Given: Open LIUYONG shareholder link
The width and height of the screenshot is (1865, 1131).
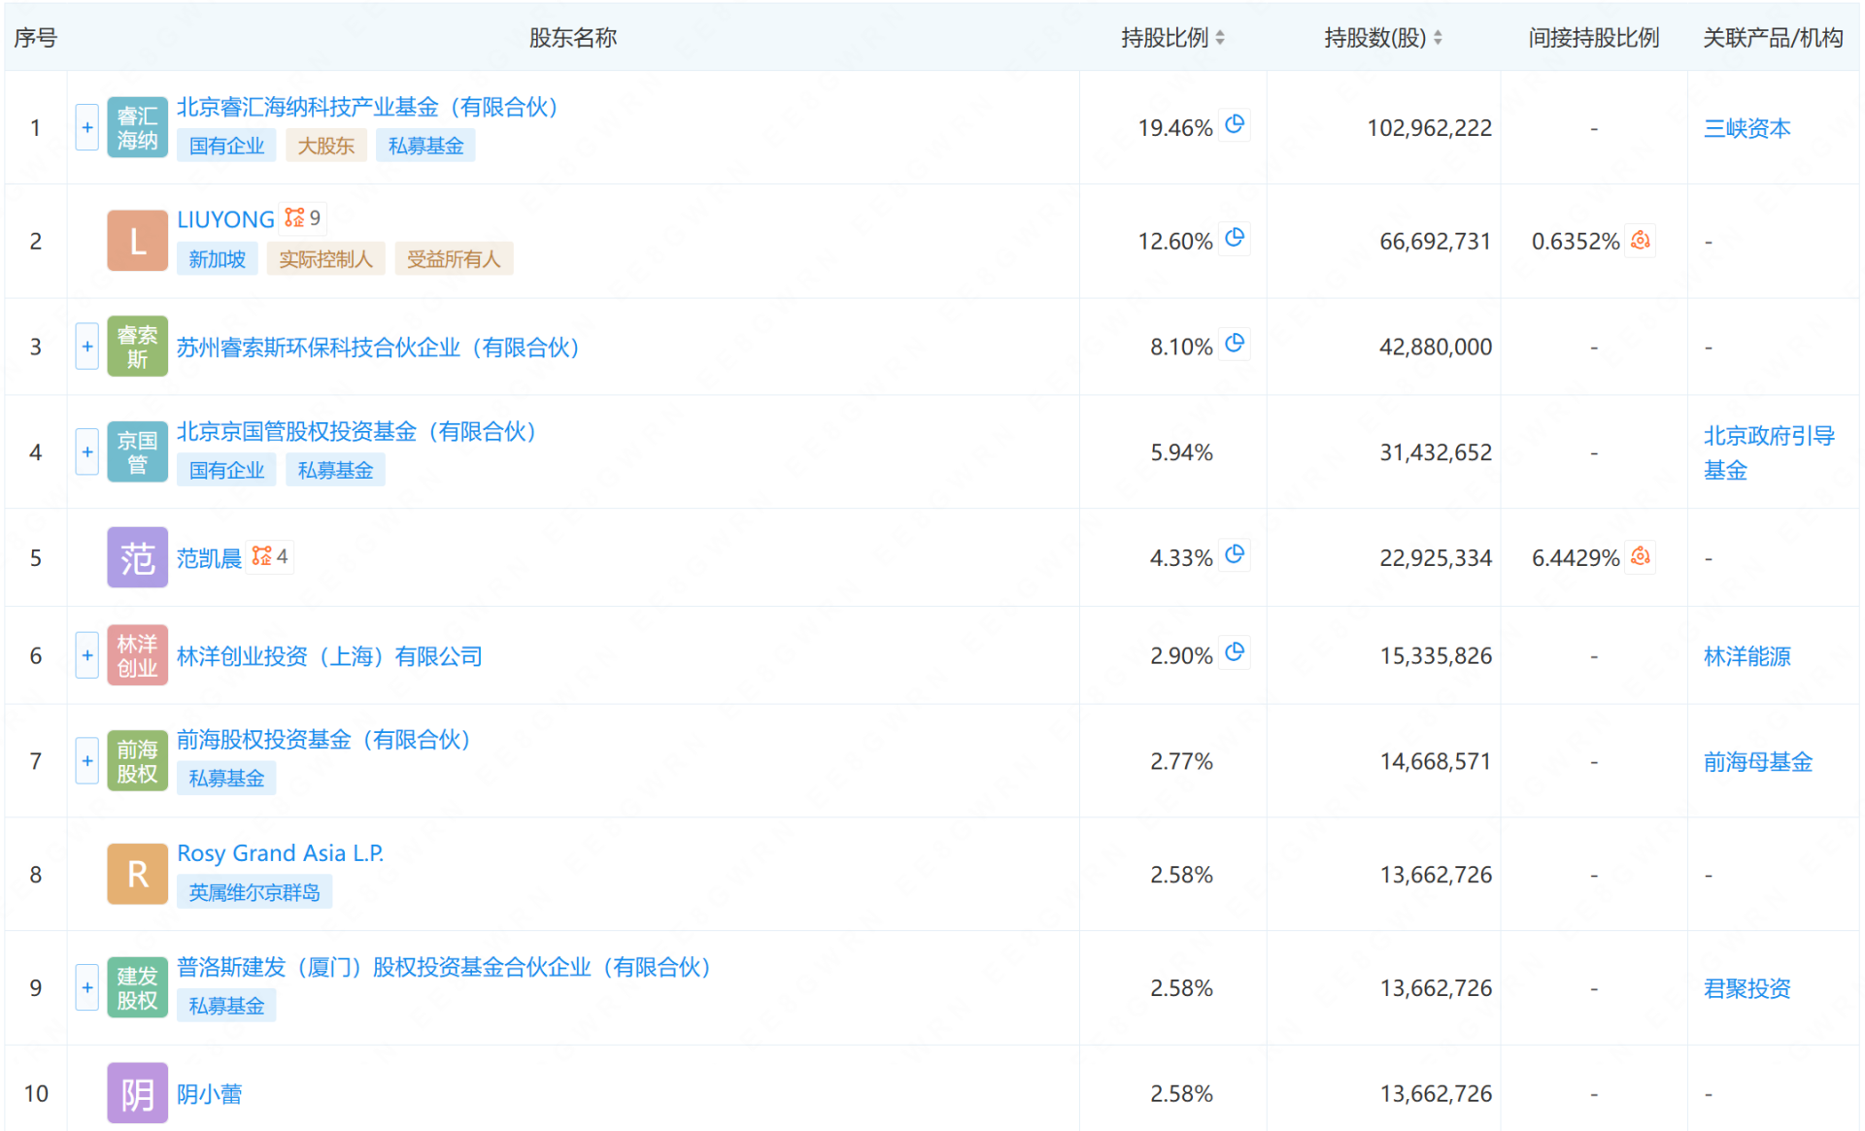Looking at the screenshot, I should pos(225,219).
